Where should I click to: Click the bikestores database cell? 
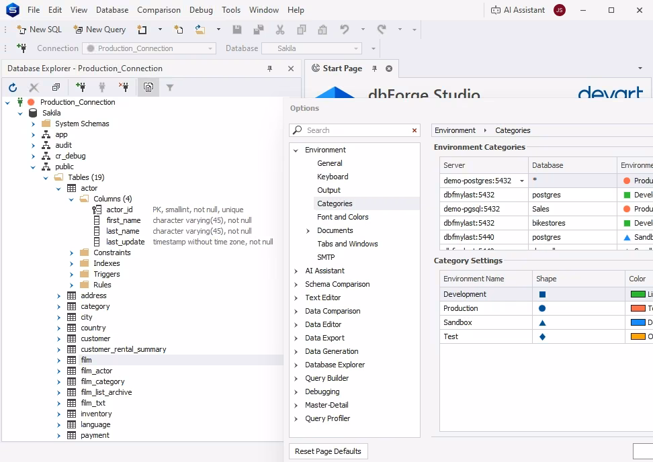(x=572, y=223)
